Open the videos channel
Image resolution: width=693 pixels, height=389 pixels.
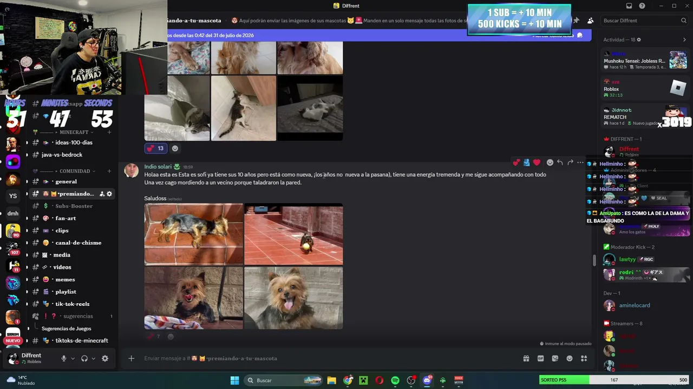coord(72,267)
